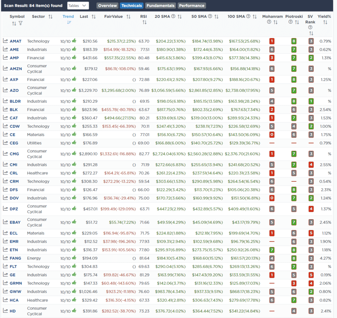
Task: Sort table by Sector column arrows
Action: point(50,16)
